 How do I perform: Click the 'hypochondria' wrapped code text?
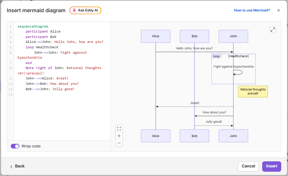click(30, 58)
